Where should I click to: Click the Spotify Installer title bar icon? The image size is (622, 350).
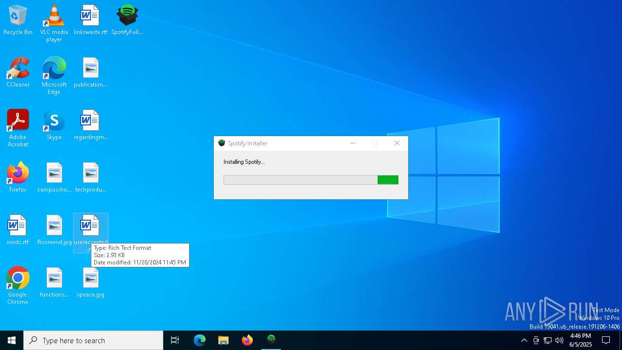tap(222, 143)
